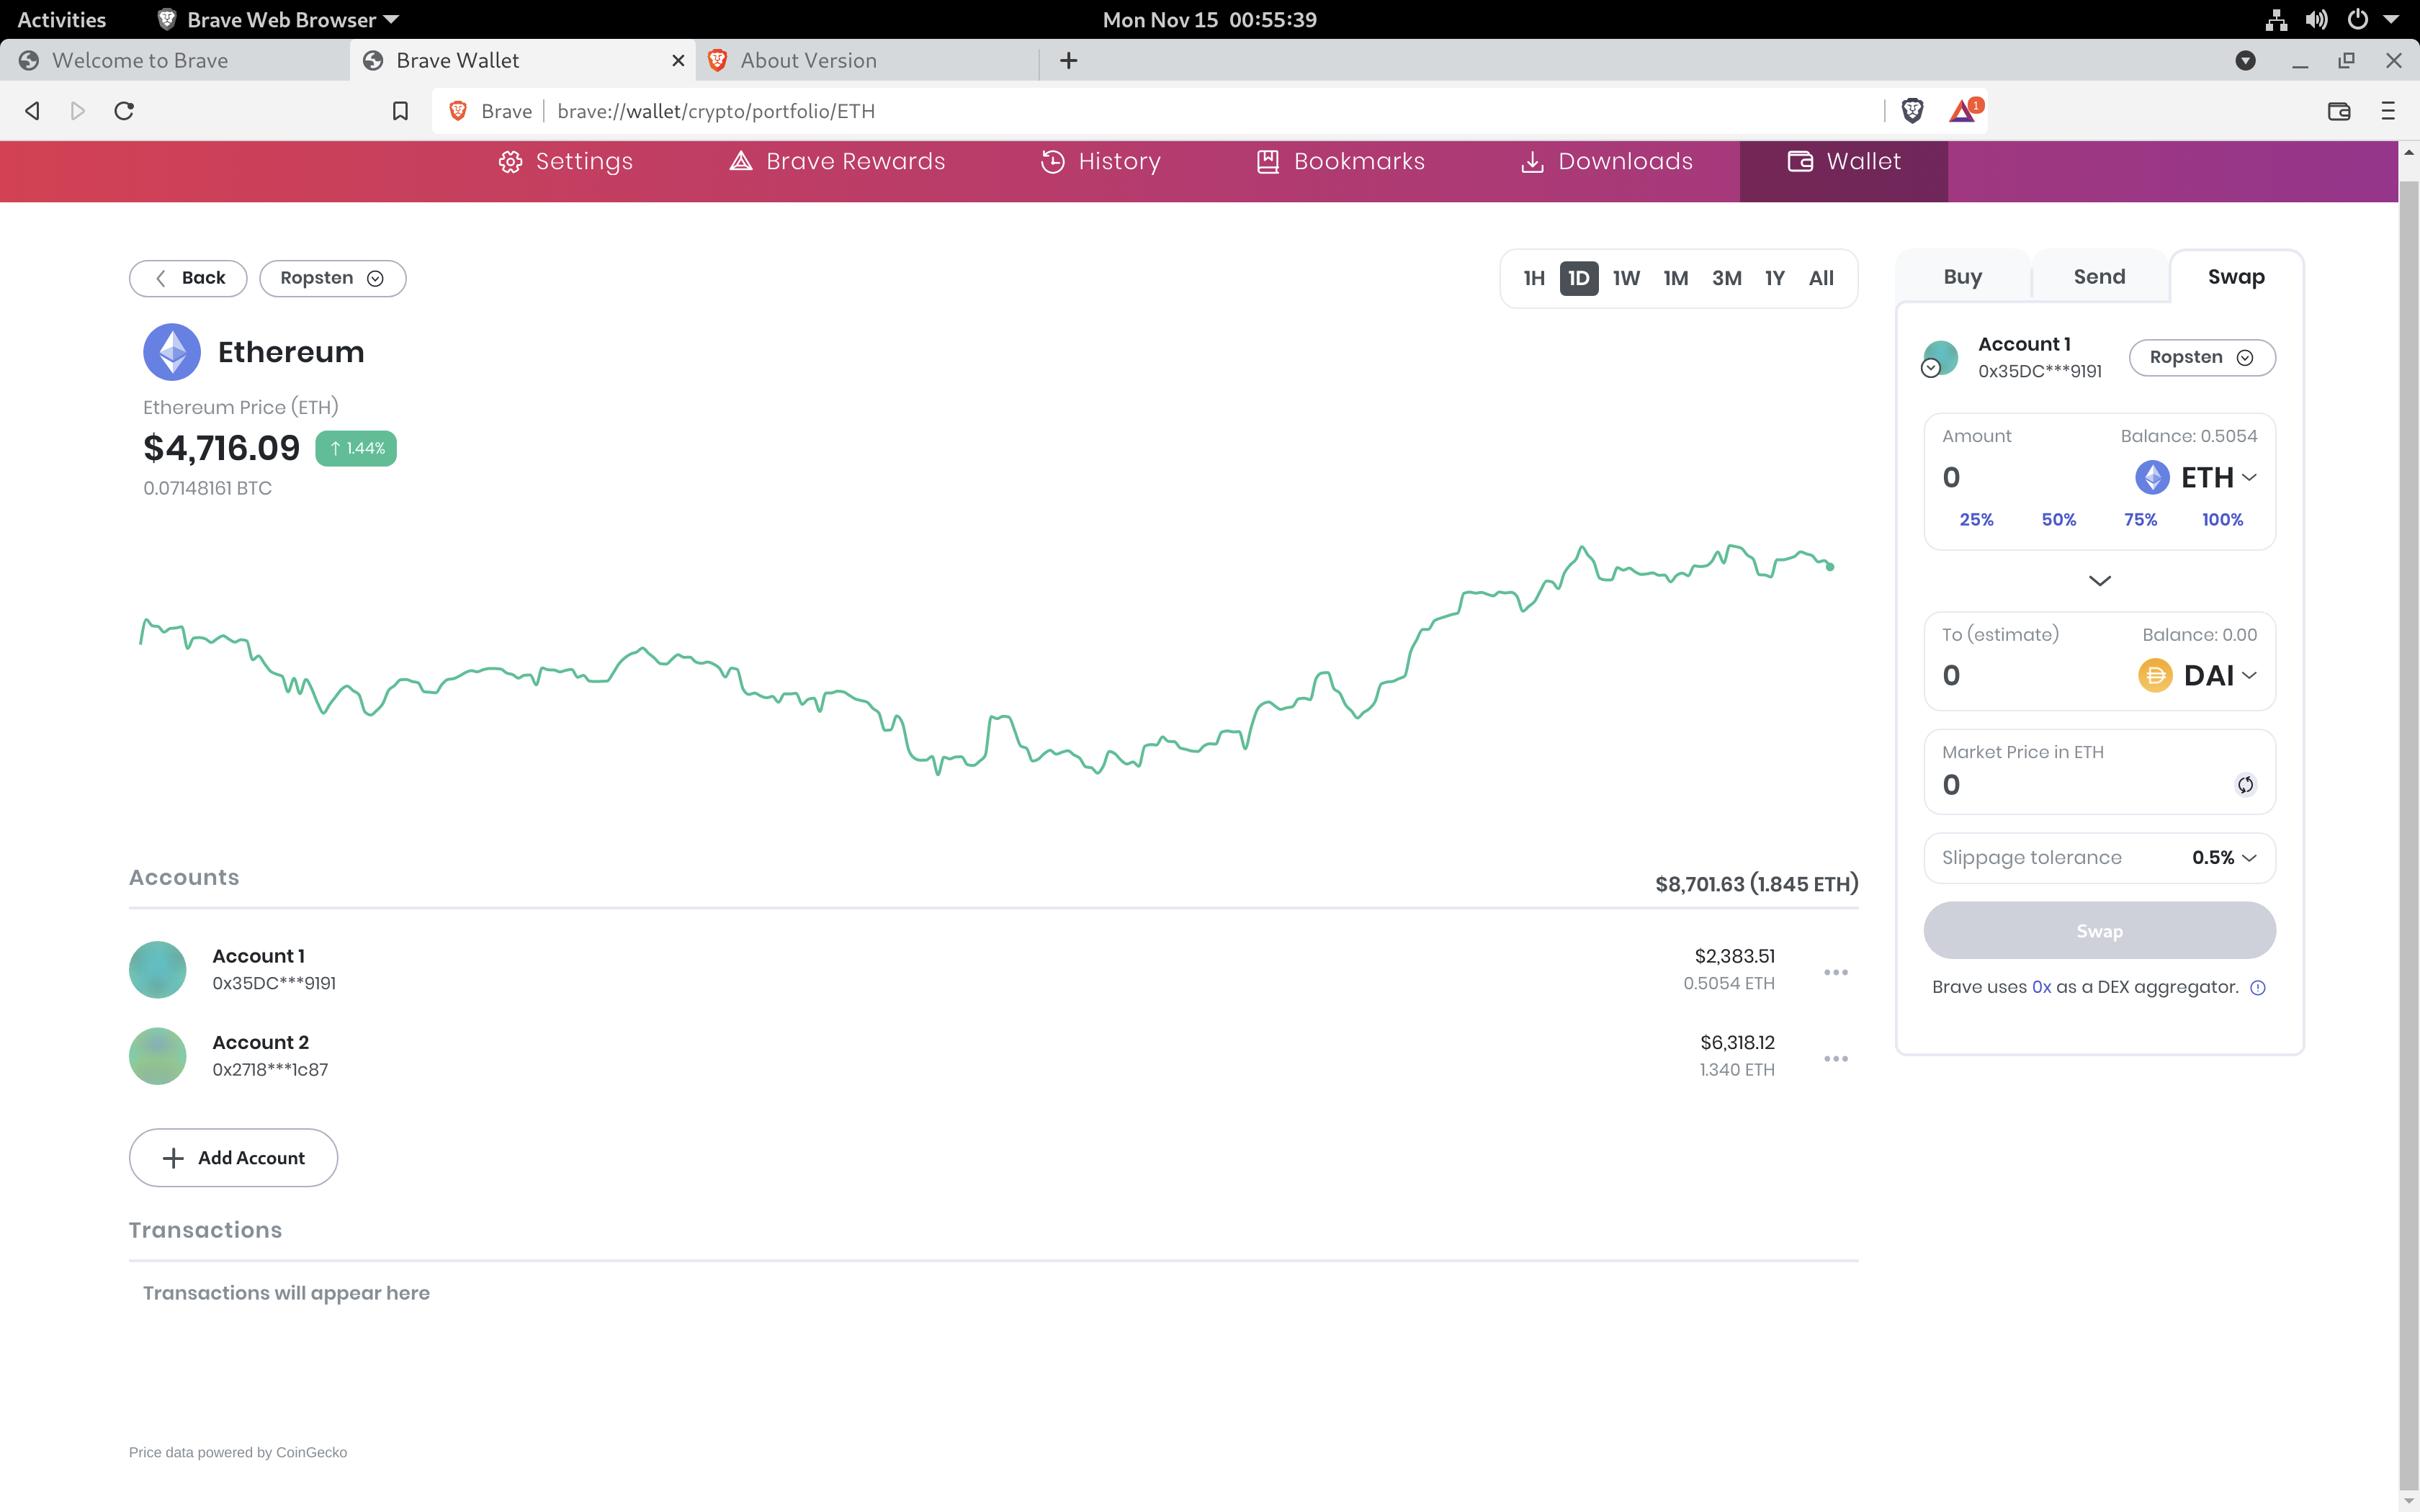The height and width of the screenshot is (1512, 2420).
Task: Switch the chart to the 1W time range
Action: 1625,278
